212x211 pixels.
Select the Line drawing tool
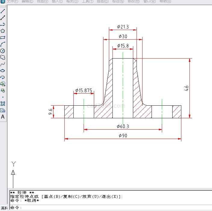tap(3, 11)
